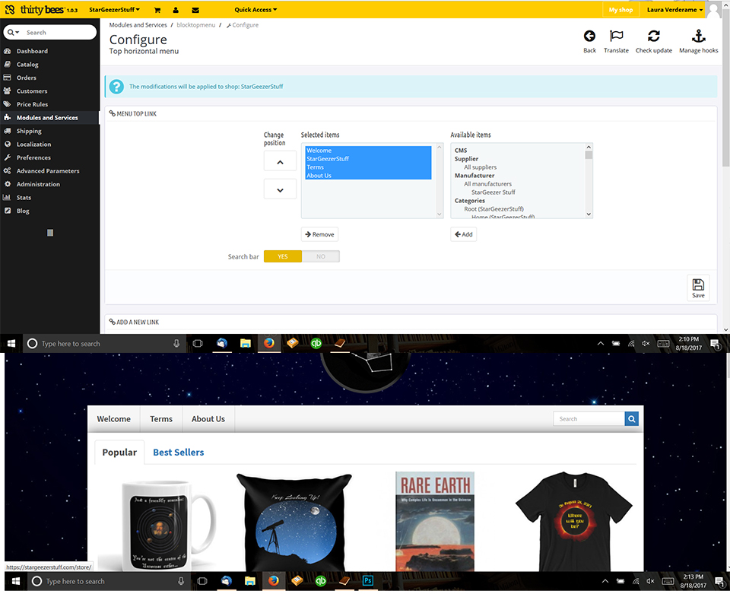The width and height of the screenshot is (730, 594).
Task: Click the Save floppy disk button
Action: point(697,288)
